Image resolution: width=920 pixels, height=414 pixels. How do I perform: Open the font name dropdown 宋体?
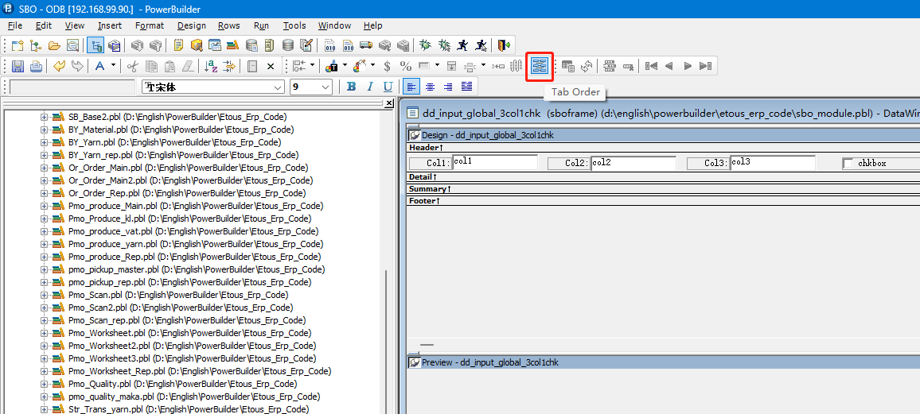point(278,87)
